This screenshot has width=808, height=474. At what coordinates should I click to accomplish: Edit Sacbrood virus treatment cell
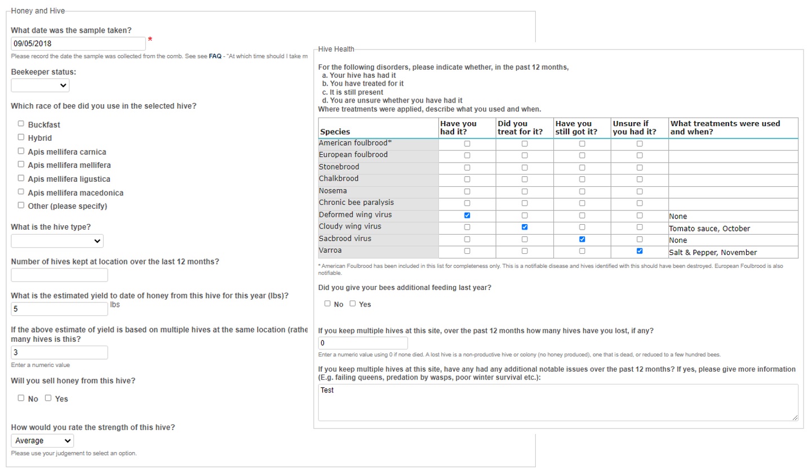[733, 240]
